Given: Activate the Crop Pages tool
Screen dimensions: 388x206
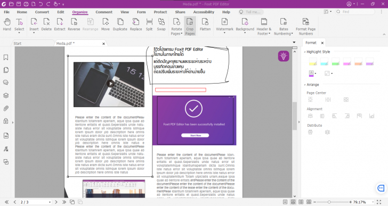Looking at the screenshot, I should tap(190, 26).
